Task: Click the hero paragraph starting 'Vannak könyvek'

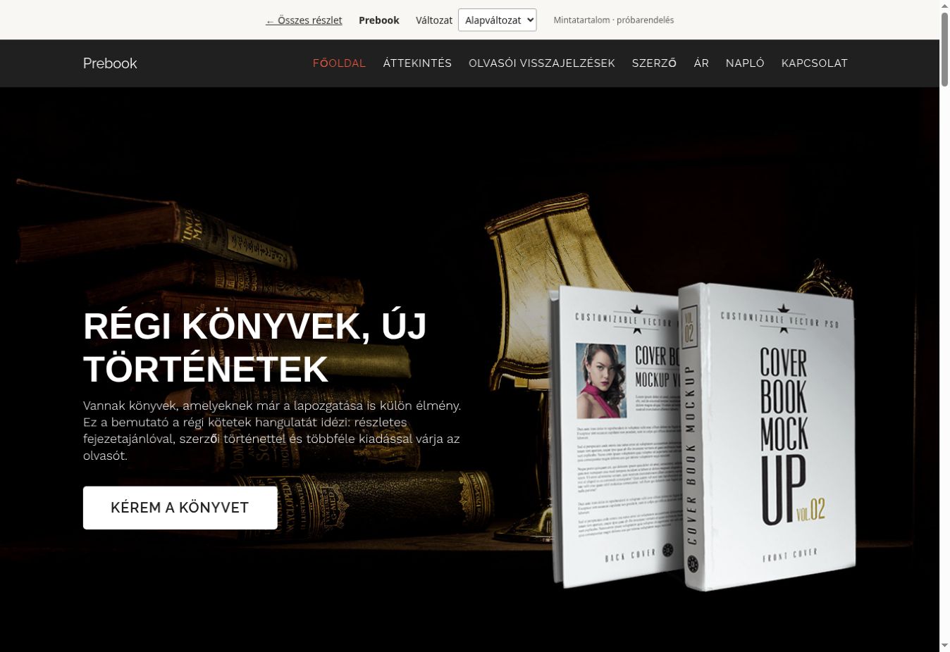Action: 272,430
